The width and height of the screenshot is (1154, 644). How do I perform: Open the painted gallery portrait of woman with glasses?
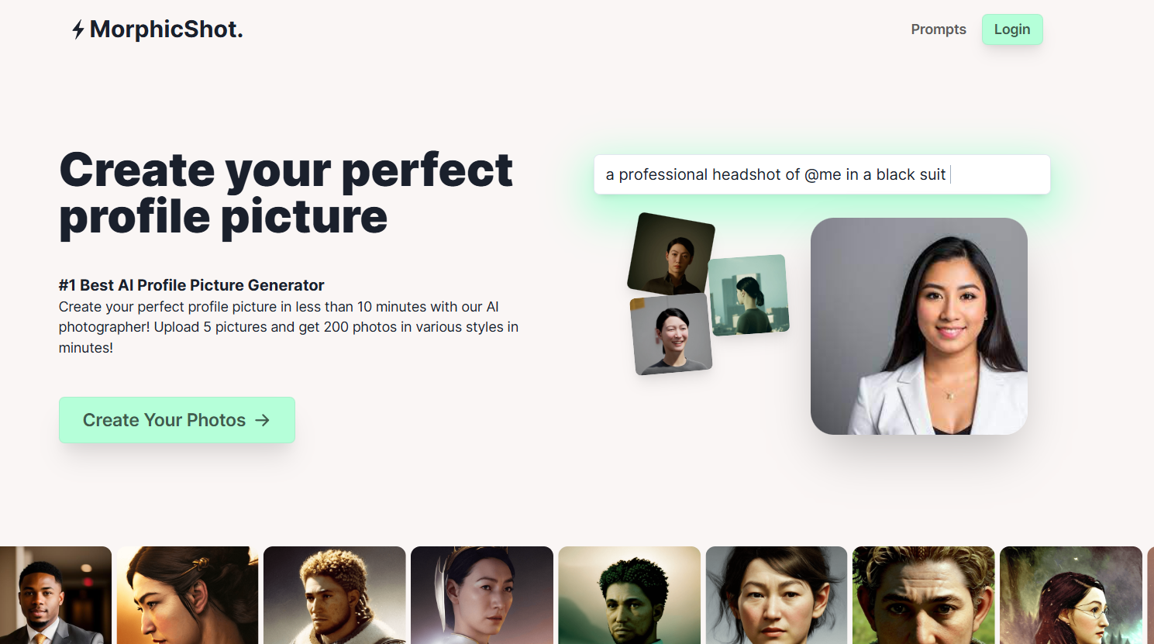tap(1071, 595)
